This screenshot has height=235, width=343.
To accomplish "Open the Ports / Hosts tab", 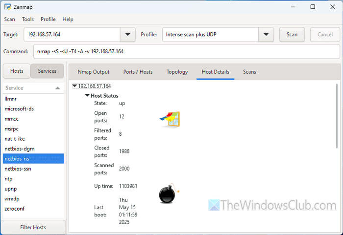I will click(x=138, y=72).
